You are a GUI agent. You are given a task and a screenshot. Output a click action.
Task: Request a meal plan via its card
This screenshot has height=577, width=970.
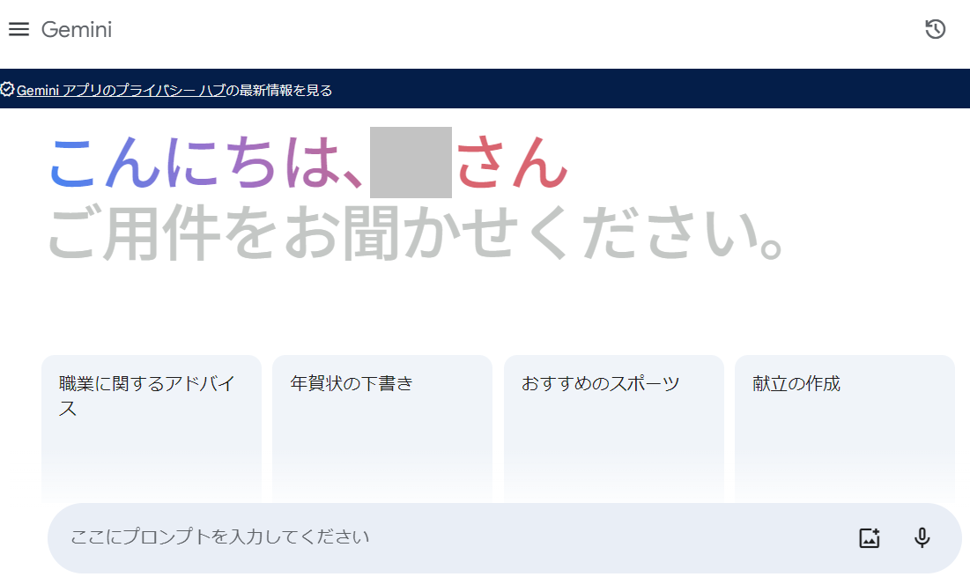pos(843,414)
